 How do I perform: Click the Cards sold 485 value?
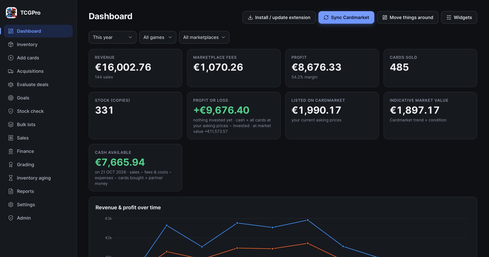(x=399, y=67)
